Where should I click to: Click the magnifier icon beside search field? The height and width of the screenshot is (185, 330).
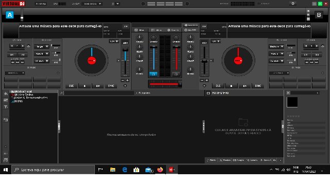(61, 93)
